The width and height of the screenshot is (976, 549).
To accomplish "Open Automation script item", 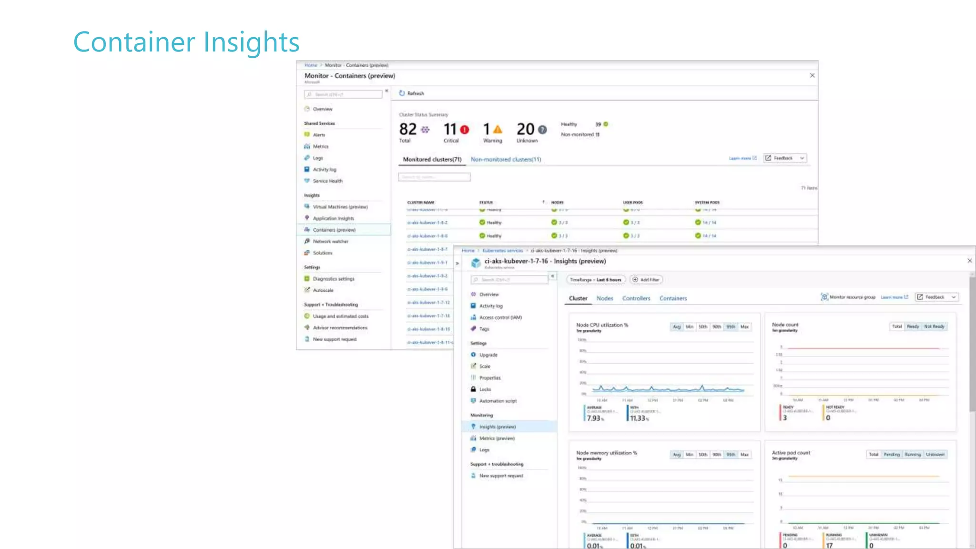I will (x=498, y=401).
